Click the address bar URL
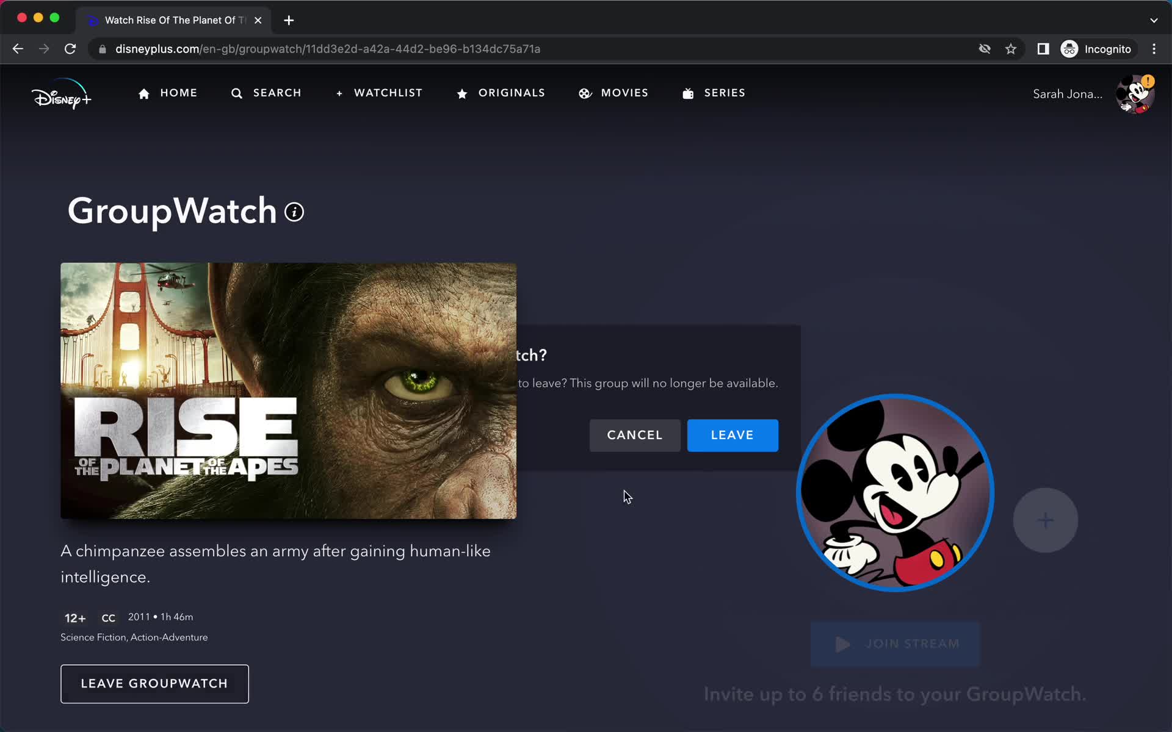1172x732 pixels. click(328, 49)
